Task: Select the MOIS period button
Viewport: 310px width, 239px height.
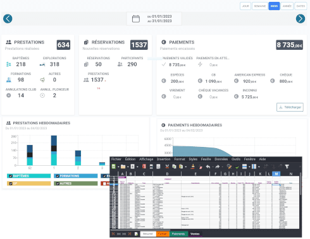Action: (x=274, y=6)
